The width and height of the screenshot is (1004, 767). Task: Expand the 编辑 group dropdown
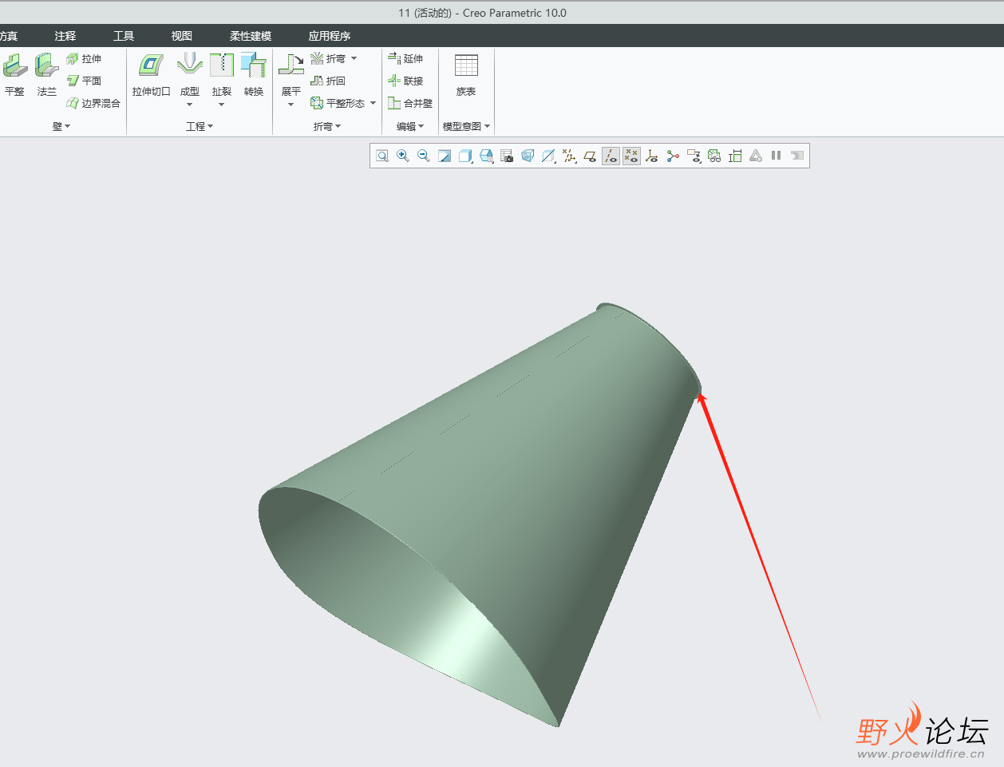[x=410, y=126]
